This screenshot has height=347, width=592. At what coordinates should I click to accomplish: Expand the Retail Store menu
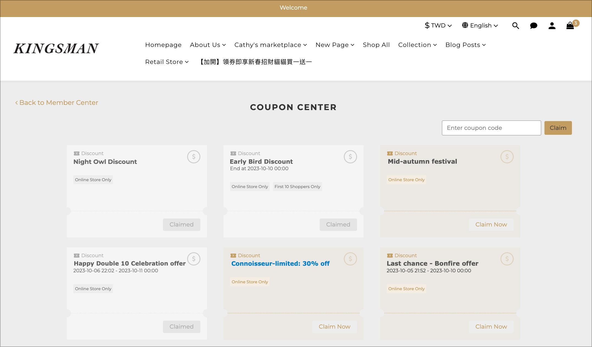tap(167, 62)
